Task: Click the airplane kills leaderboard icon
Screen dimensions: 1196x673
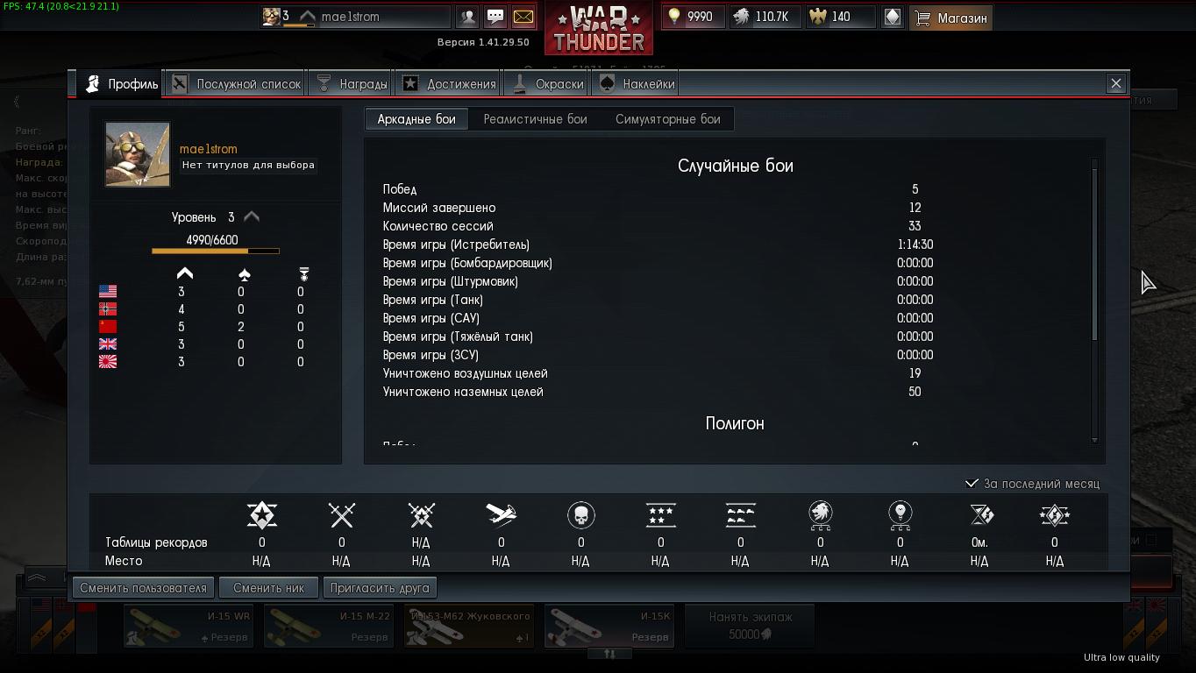Action: tap(501, 515)
